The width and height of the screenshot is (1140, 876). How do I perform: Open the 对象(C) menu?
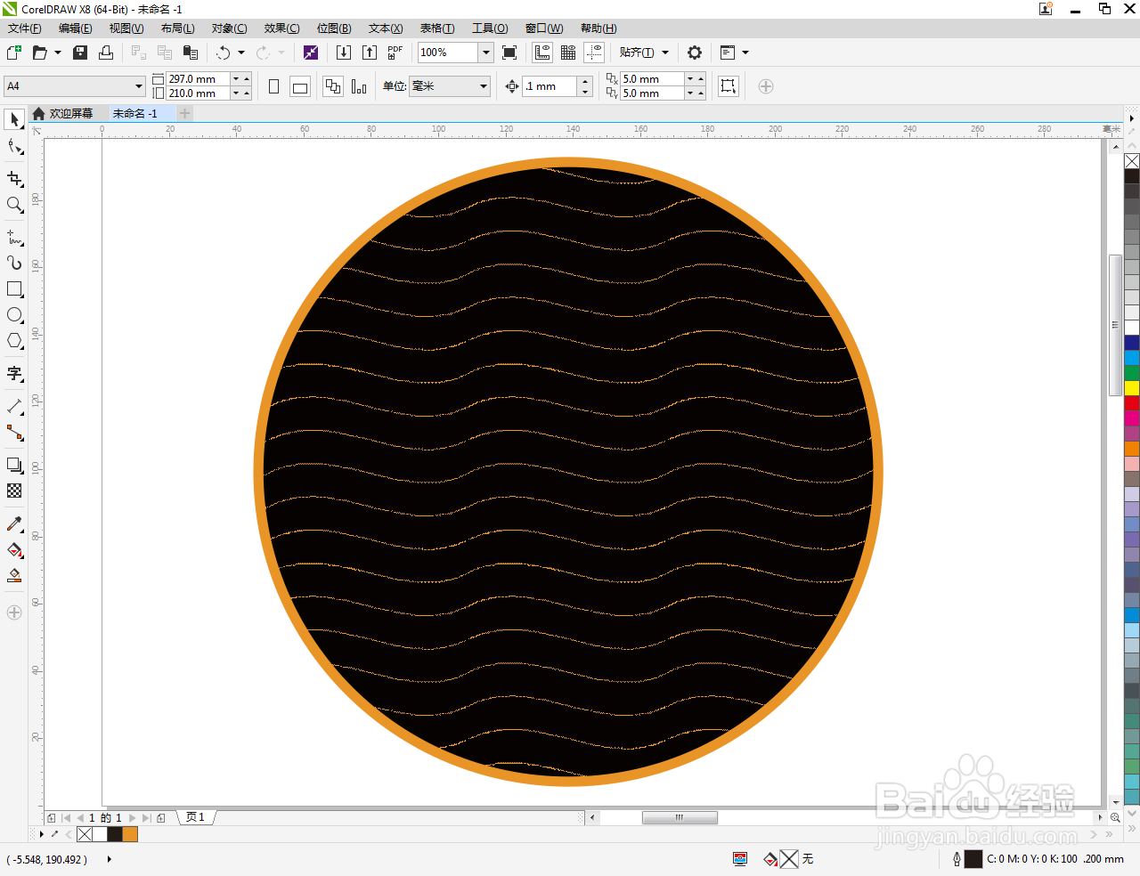[230, 28]
